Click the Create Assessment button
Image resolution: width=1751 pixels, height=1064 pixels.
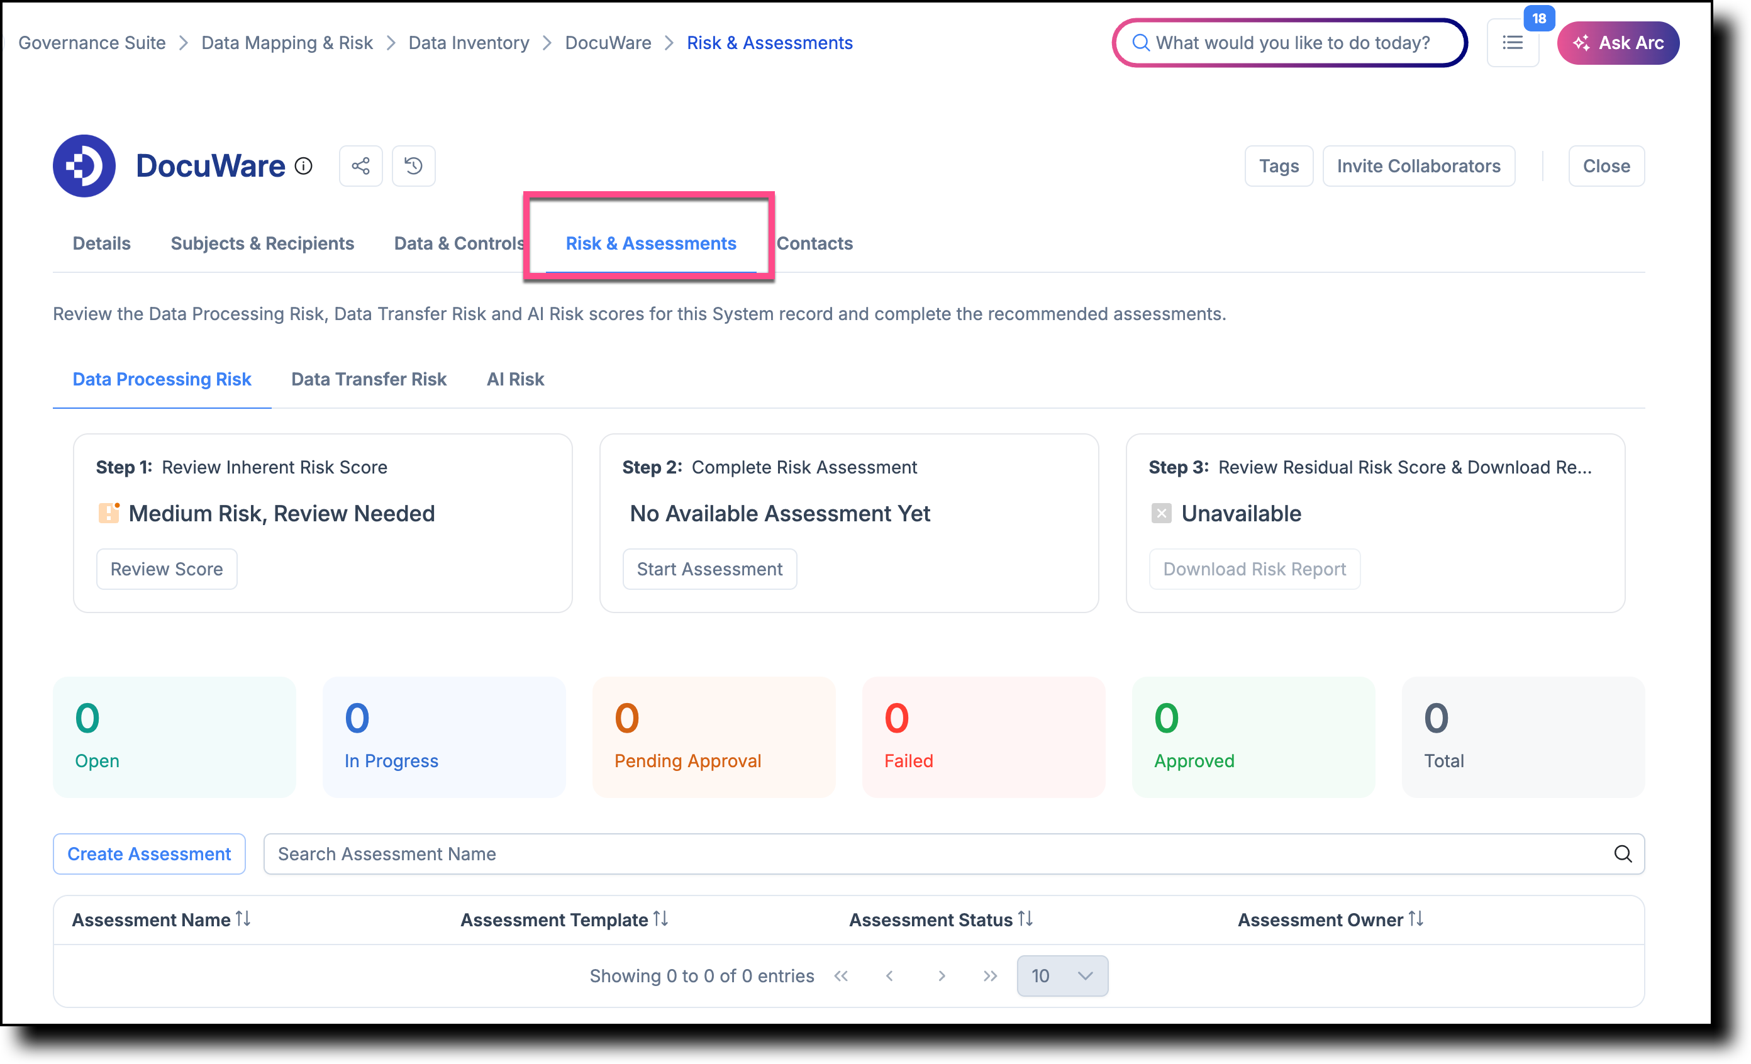(x=149, y=854)
